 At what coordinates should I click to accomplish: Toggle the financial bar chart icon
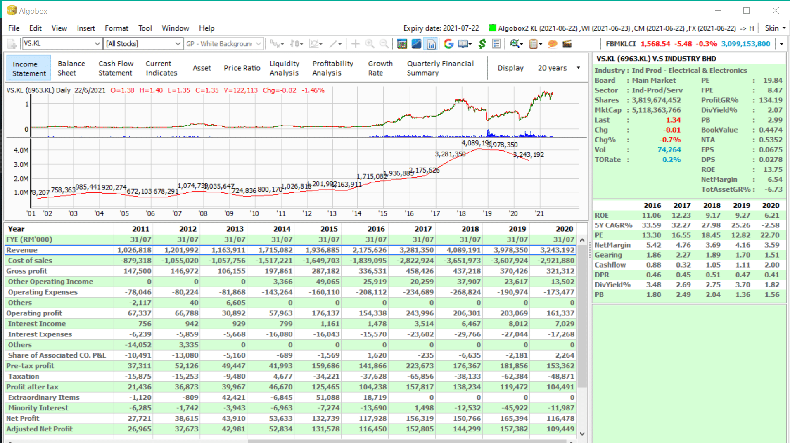[x=431, y=44]
